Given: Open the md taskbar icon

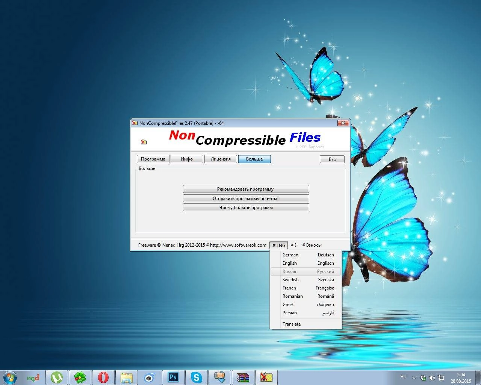Looking at the screenshot, I should 33,377.
